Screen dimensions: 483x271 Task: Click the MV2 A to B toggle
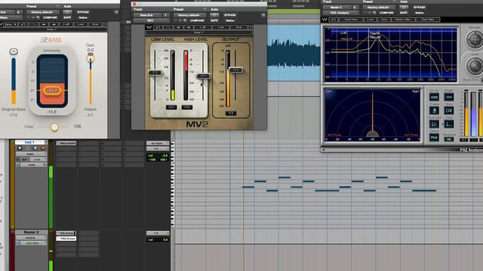pyautogui.click(x=202, y=27)
